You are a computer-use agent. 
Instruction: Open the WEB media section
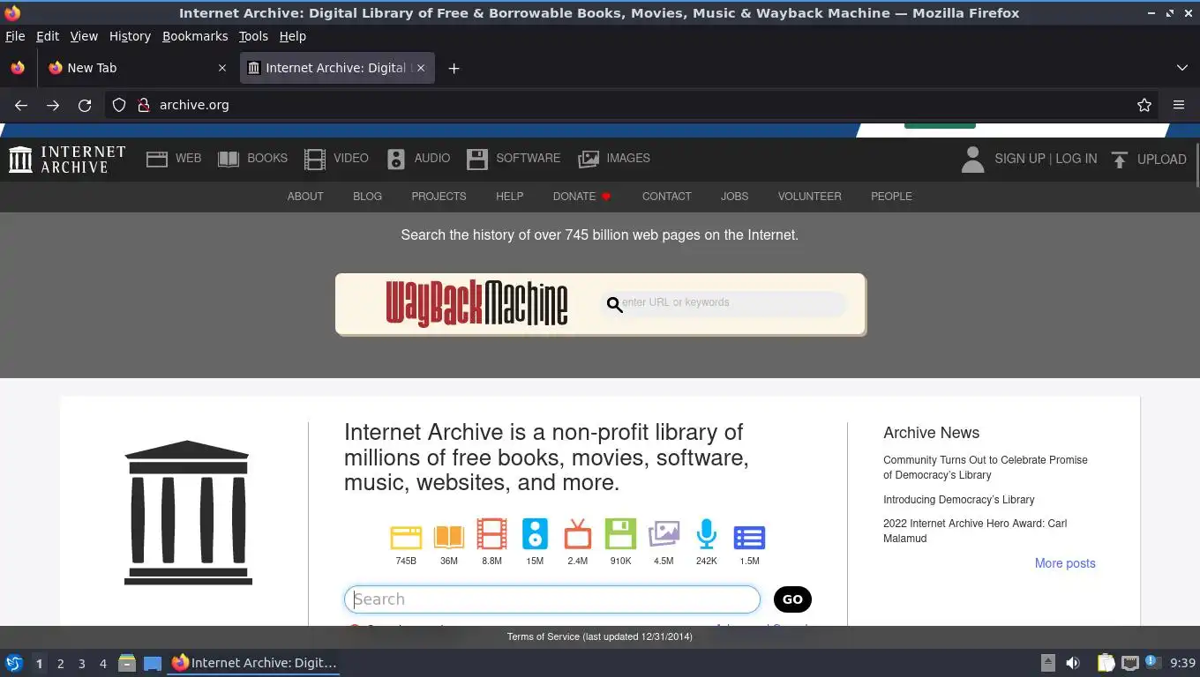(x=174, y=159)
